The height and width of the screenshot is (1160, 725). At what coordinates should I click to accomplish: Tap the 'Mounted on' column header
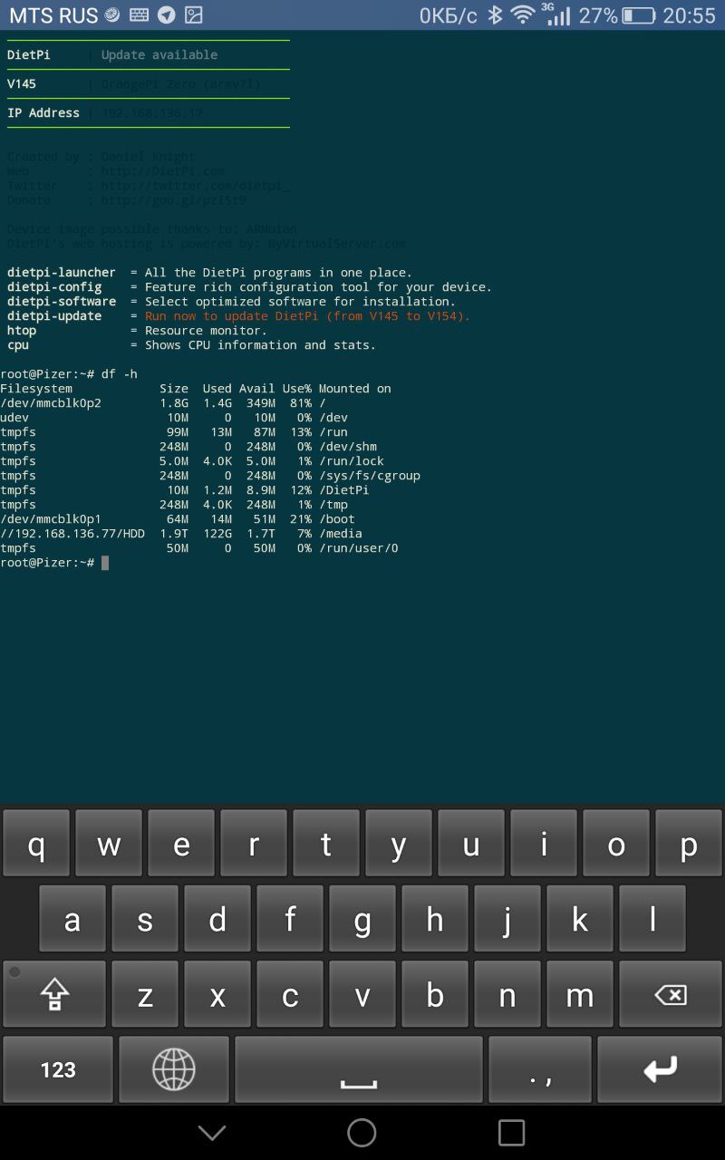(x=355, y=389)
